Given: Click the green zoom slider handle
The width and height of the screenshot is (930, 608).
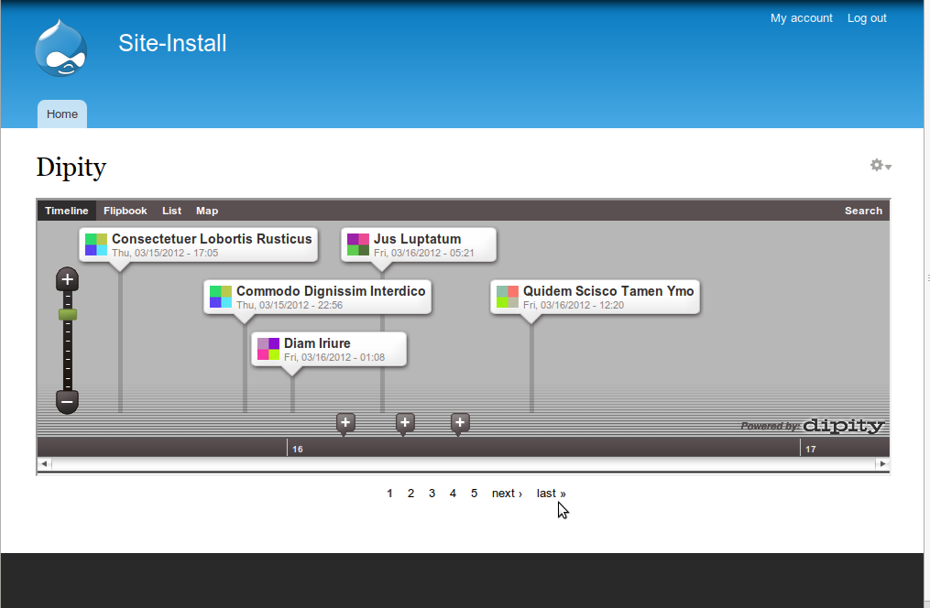Looking at the screenshot, I should click(x=68, y=315).
